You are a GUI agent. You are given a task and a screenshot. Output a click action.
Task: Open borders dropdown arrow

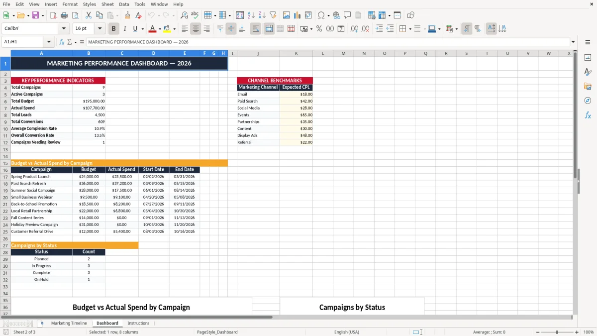(410, 29)
